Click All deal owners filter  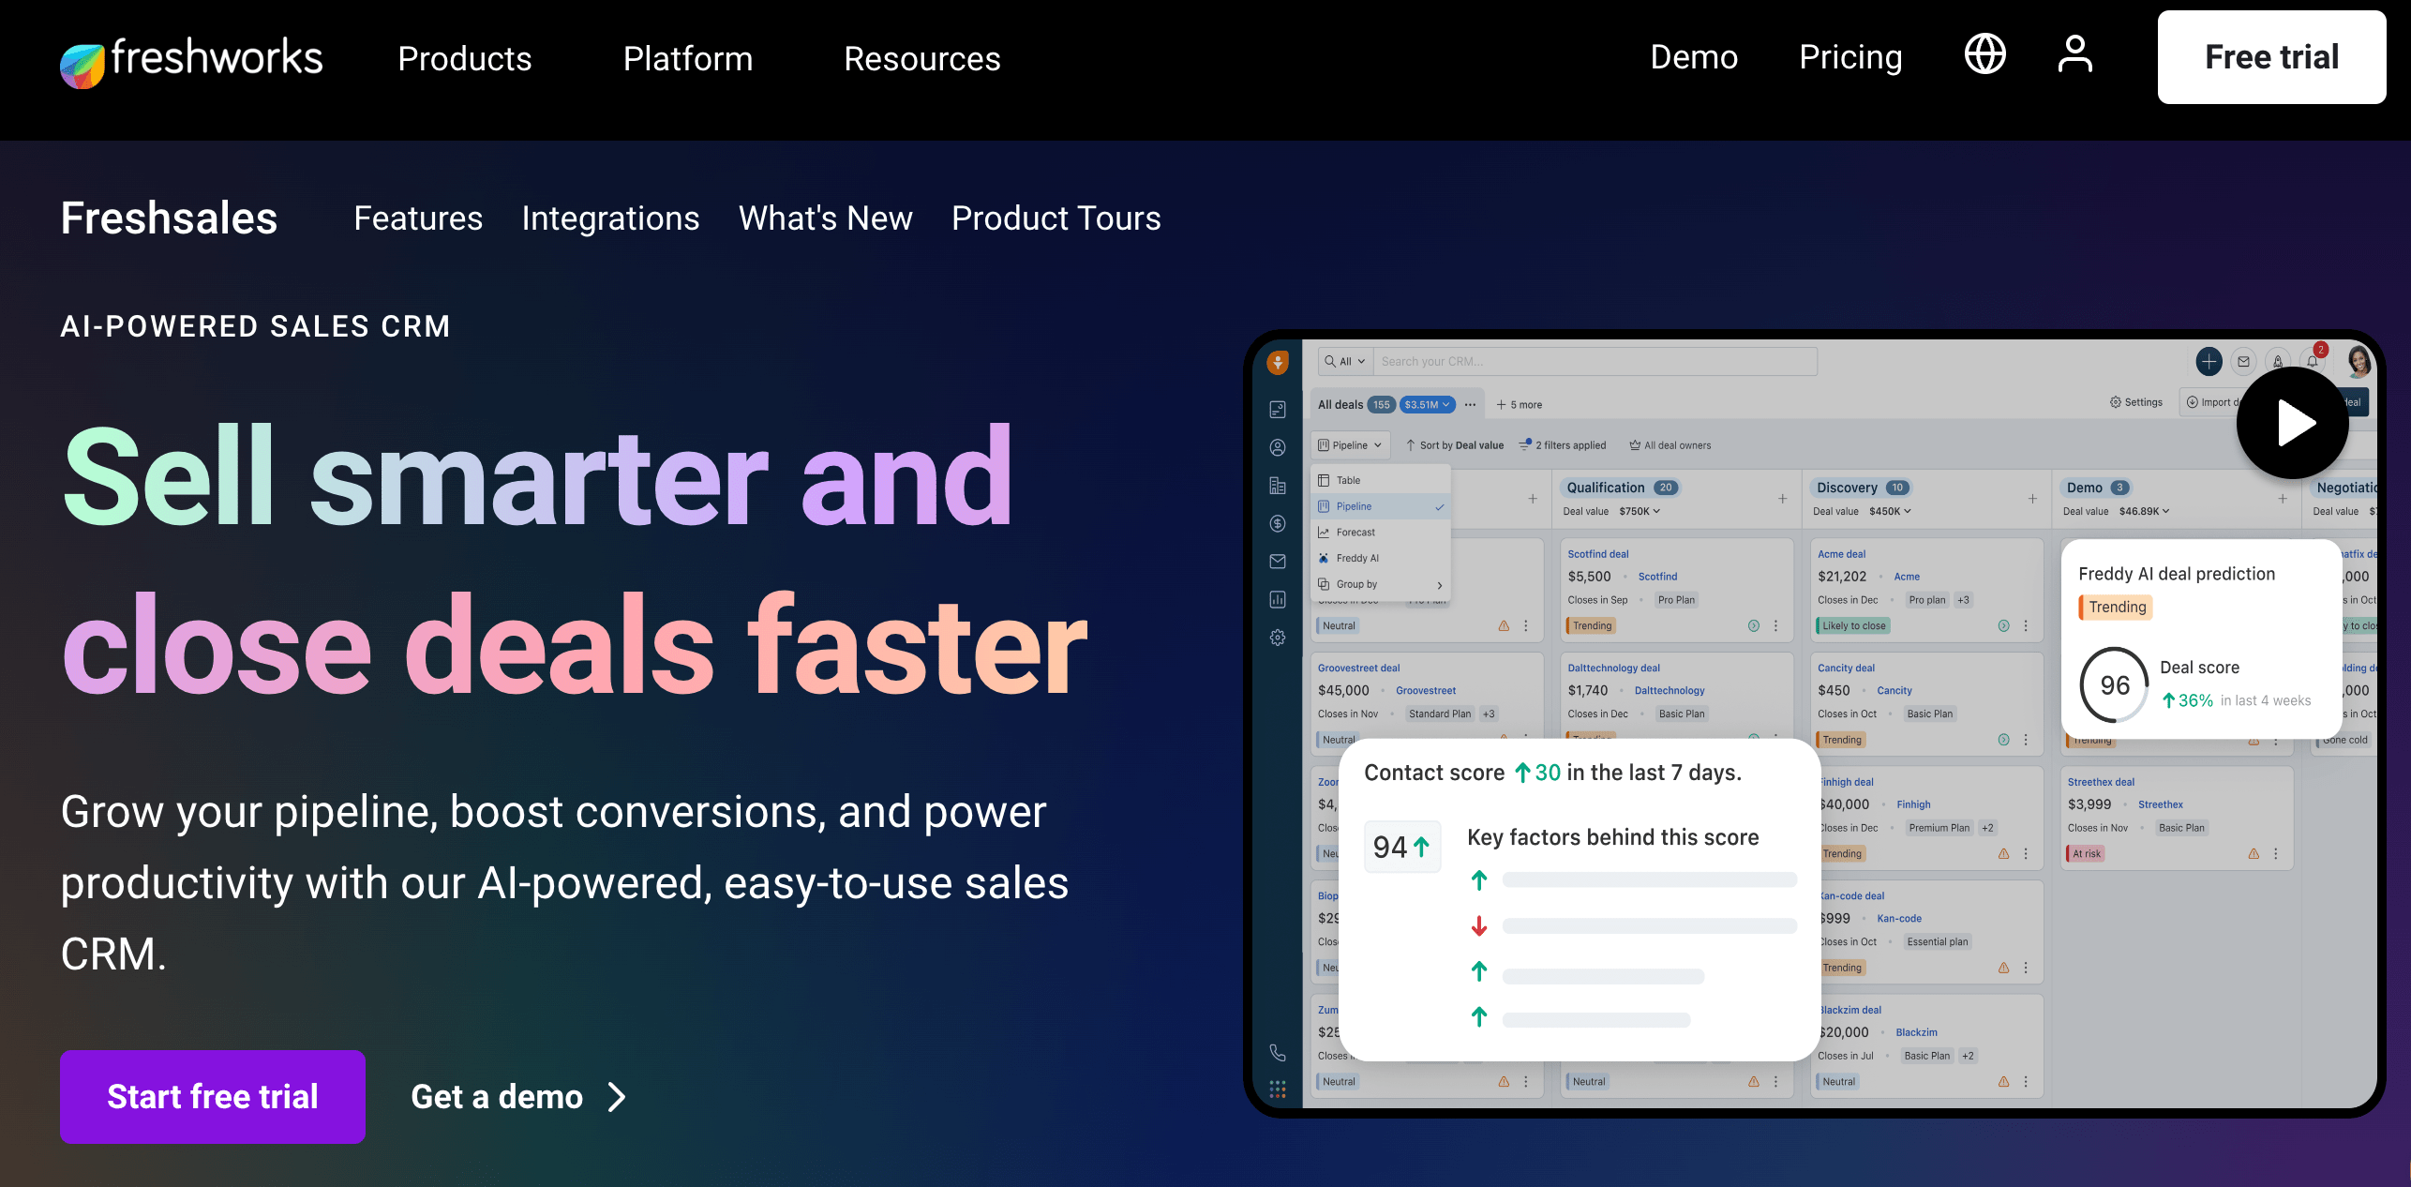point(1670,445)
